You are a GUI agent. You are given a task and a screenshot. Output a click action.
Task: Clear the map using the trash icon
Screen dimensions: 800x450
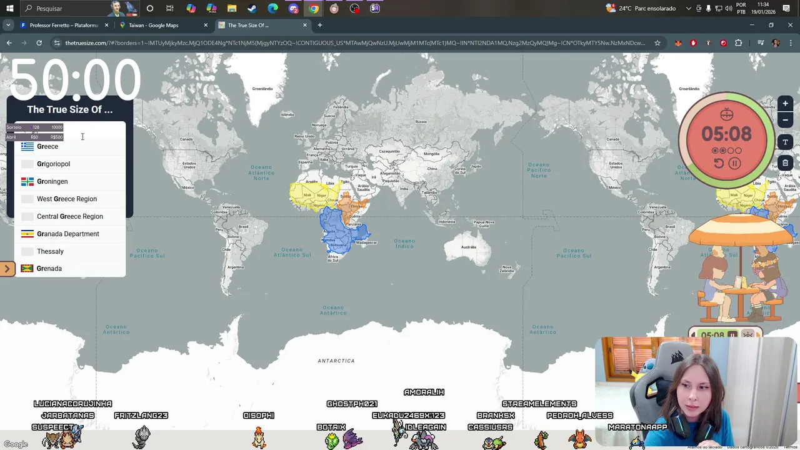coord(785,163)
